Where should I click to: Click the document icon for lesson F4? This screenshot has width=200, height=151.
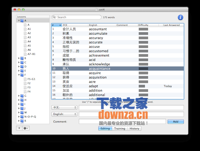25,91
